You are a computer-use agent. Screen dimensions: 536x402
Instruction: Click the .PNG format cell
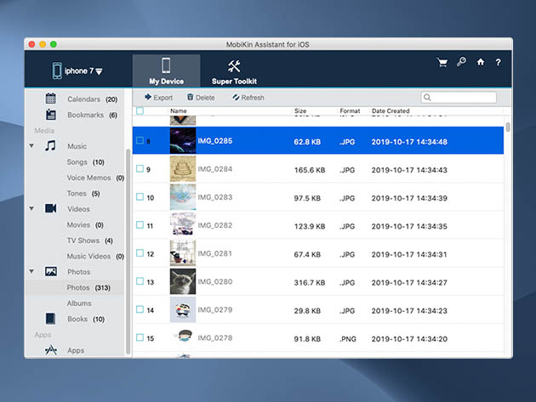(x=348, y=339)
